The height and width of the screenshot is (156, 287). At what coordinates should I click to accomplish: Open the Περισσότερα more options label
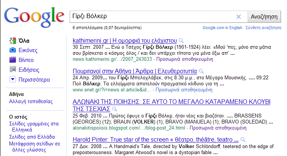pos(34,80)
